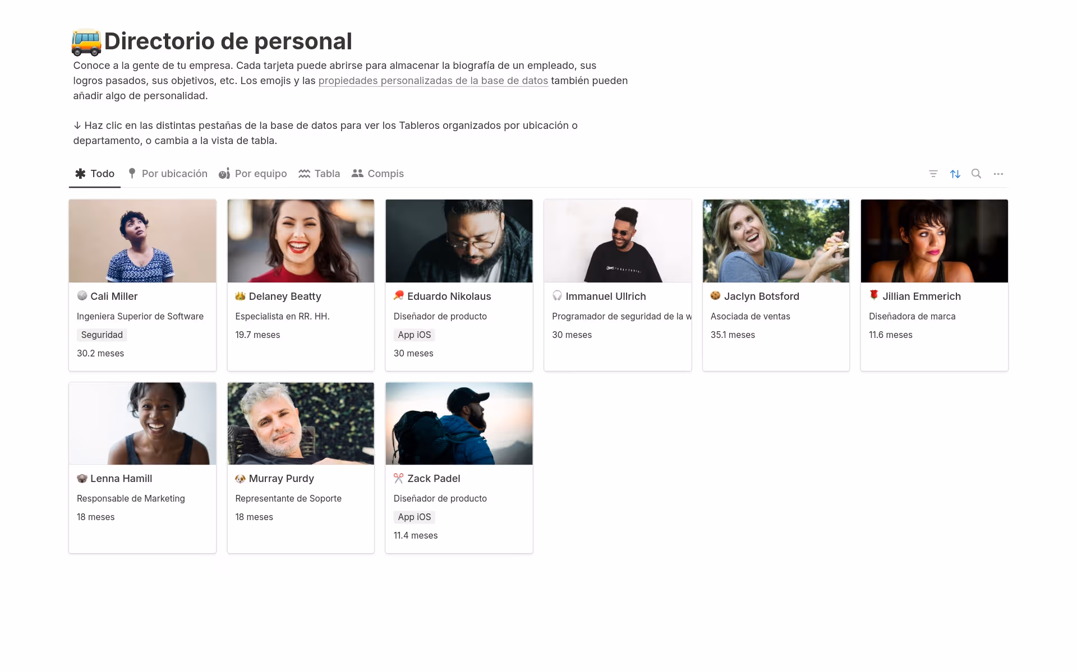Switch to the Por ubicación tab

168,174
